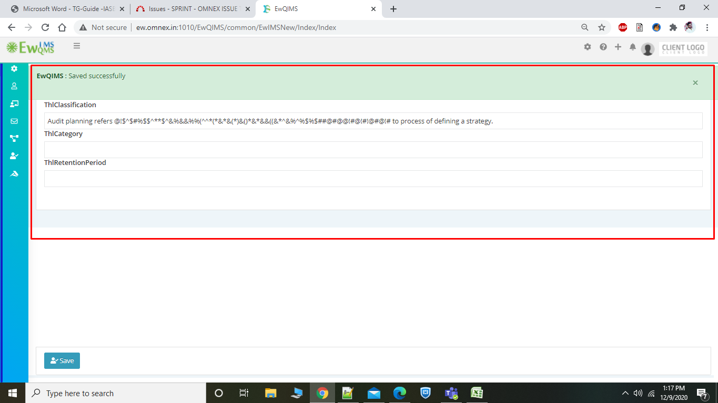
Task: Open Chrome from the taskbar
Action: [x=322, y=393]
